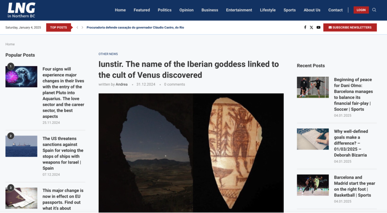Open the Procuradoria top post headline

coord(135,27)
